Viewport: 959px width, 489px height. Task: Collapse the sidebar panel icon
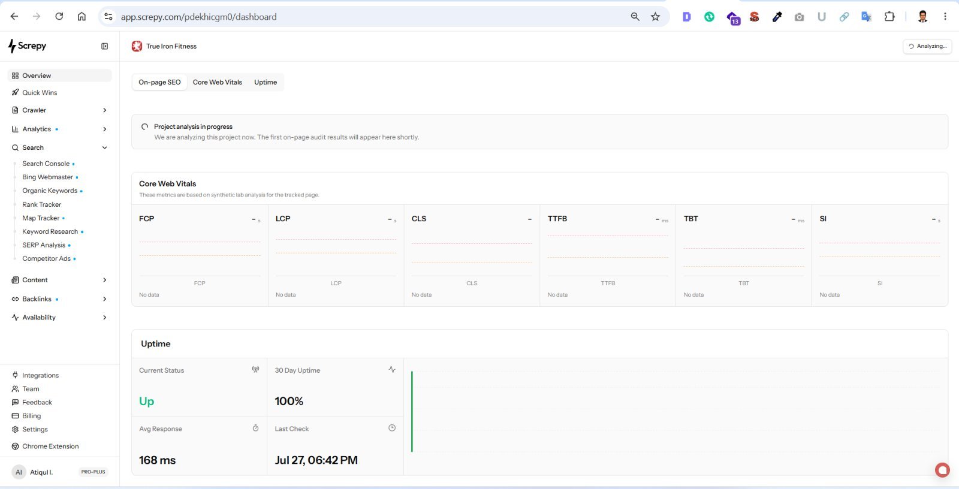point(105,46)
